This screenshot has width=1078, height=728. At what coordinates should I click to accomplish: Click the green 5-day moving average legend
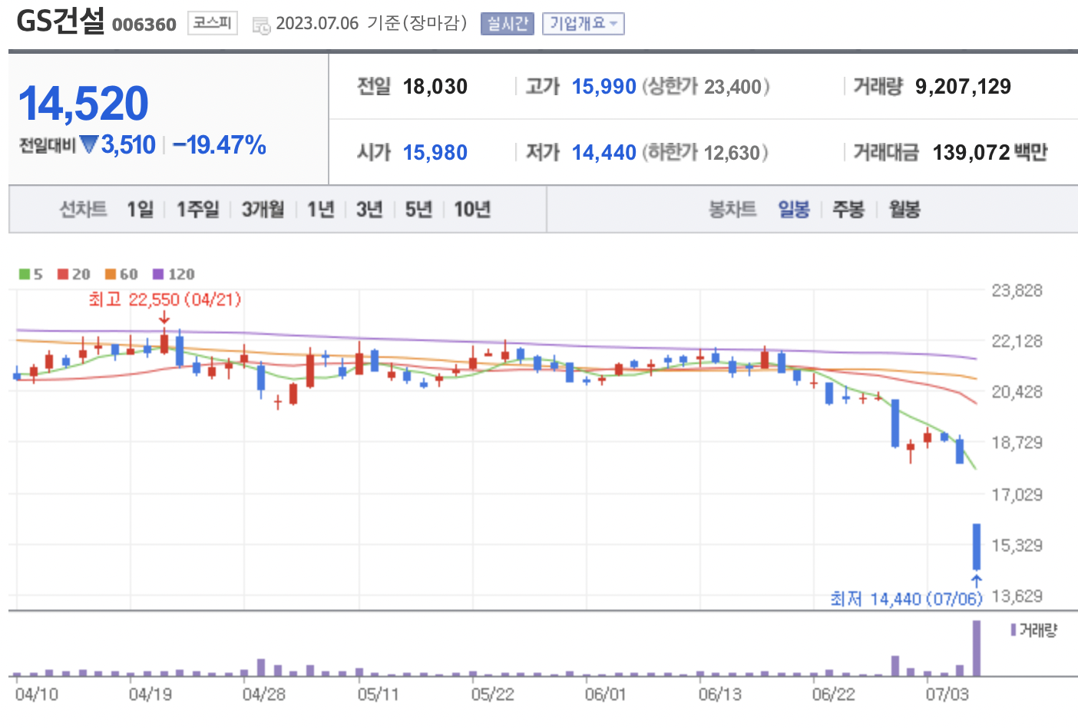[x=31, y=274]
